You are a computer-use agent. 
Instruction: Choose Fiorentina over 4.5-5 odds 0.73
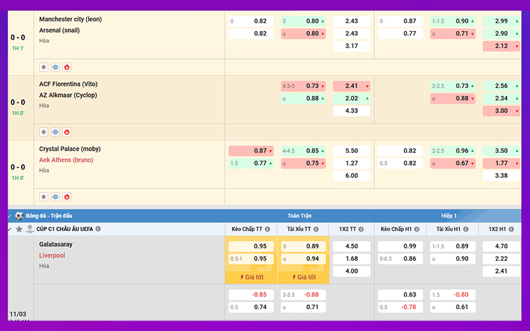(x=303, y=86)
